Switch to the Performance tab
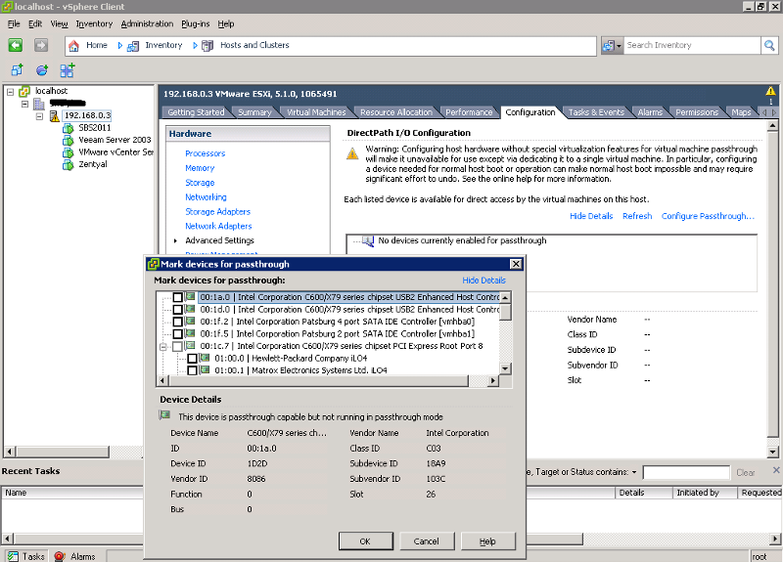This screenshot has width=783, height=562. 469,112
